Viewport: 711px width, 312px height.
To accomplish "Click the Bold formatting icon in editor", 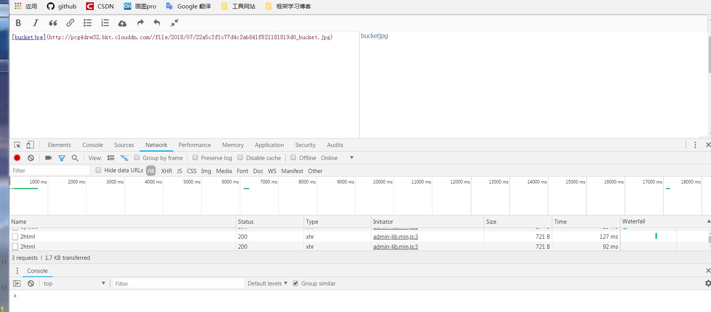I will [x=18, y=23].
